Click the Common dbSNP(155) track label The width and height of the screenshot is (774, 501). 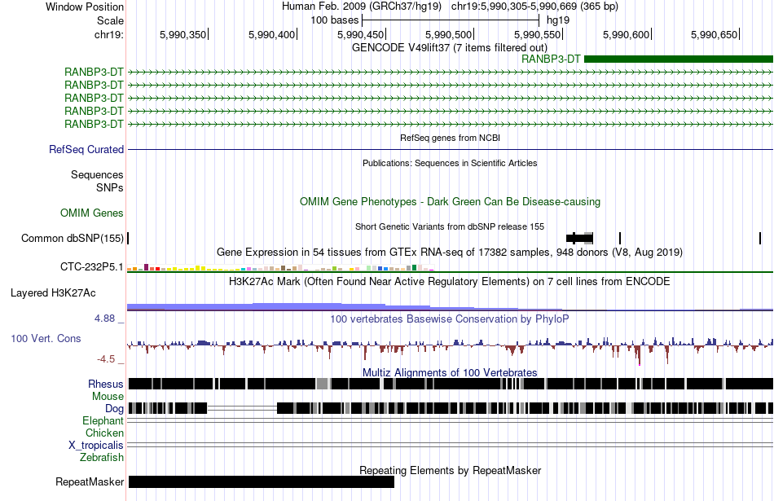pos(73,239)
